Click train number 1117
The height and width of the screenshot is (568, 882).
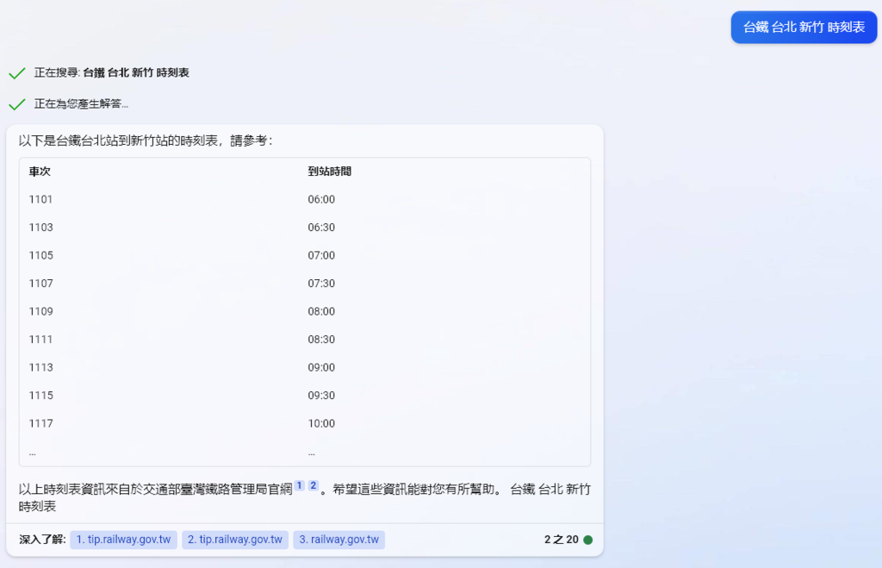tap(41, 423)
